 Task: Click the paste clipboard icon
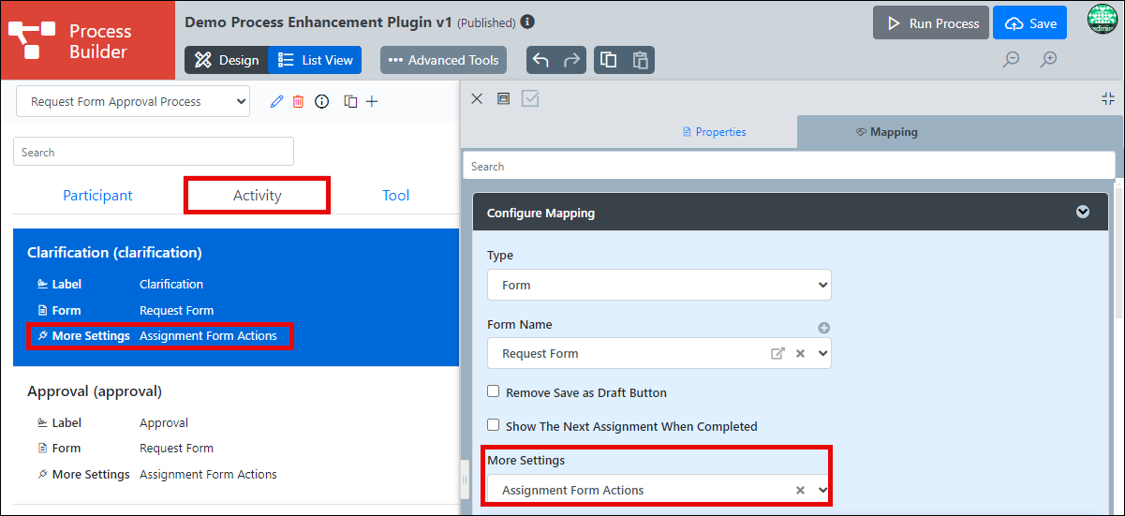click(x=641, y=60)
